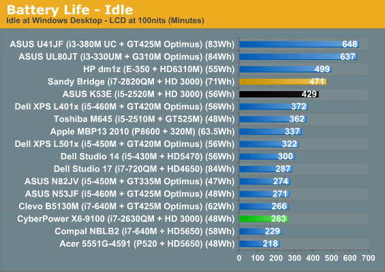Select the Dell XPS L401x label

pyautogui.click(x=125, y=107)
